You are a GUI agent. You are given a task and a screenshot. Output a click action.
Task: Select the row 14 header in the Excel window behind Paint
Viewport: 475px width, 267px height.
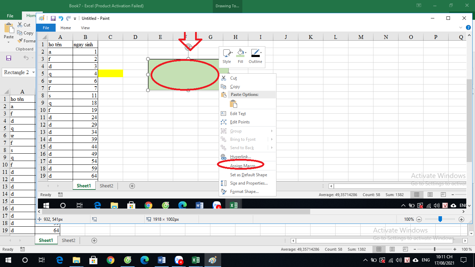5,194
